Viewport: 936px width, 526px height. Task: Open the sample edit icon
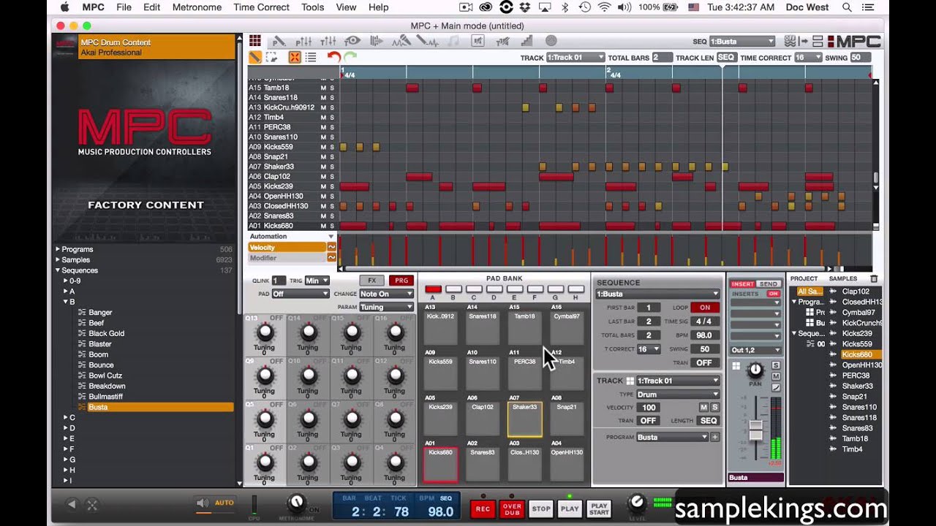click(426, 41)
